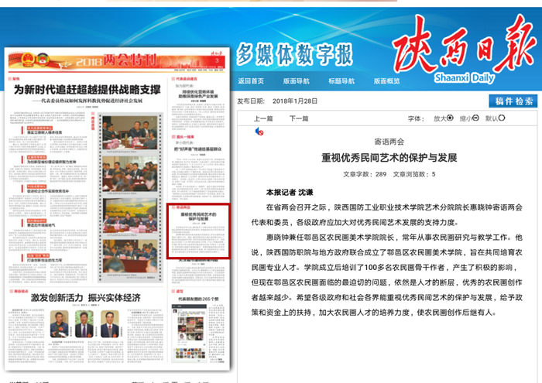Click the red-highlighted article box on newspaper page
542x383 pixels.
pos(199,232)
